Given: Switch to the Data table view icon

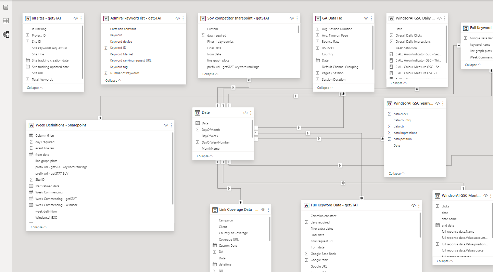Looking at the screenshot, I should (x=6, y=21).
